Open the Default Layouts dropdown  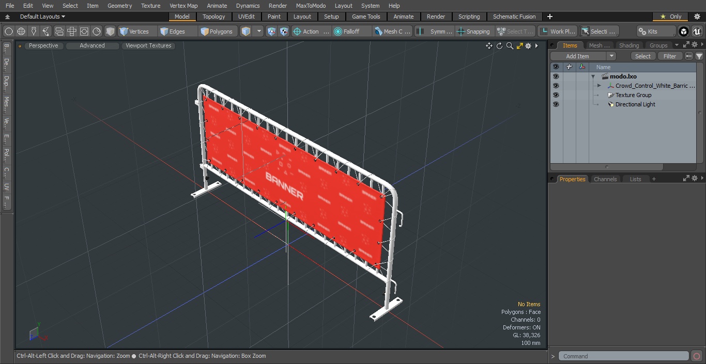coord(42,17)
